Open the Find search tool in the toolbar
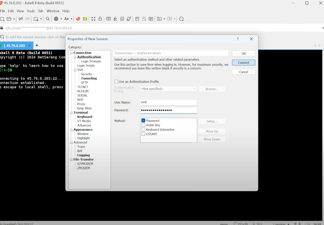 (48, 19)
